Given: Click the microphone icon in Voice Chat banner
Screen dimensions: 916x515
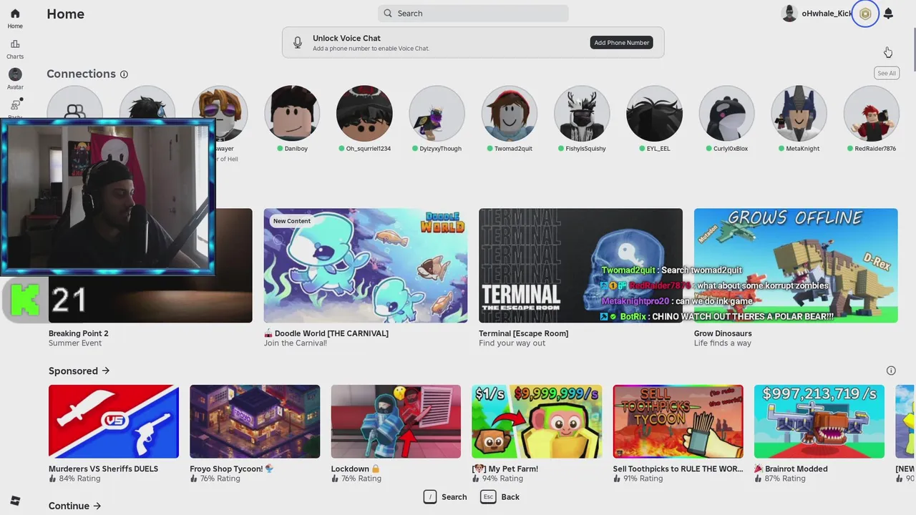Looking at the screenshot, I should (298, 43).
